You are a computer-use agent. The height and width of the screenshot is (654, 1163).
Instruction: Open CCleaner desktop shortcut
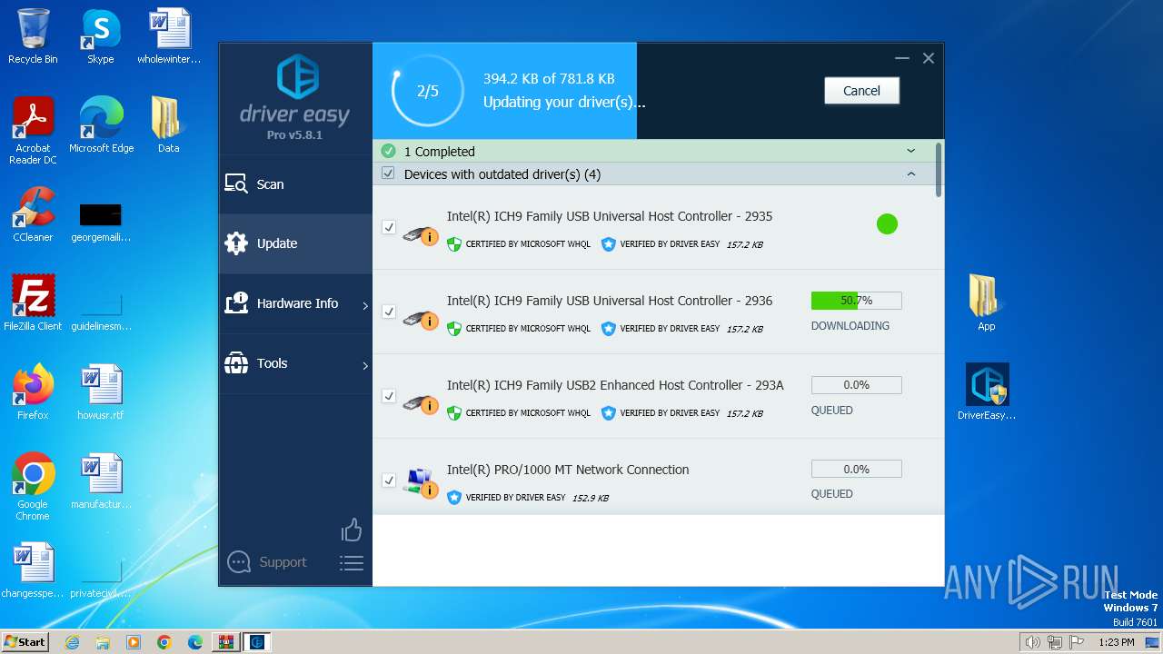pyautogui.click(x=33, y=214)
